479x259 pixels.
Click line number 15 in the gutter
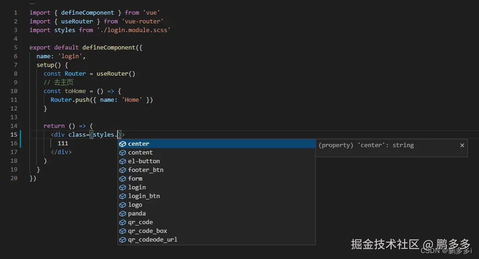14,134
